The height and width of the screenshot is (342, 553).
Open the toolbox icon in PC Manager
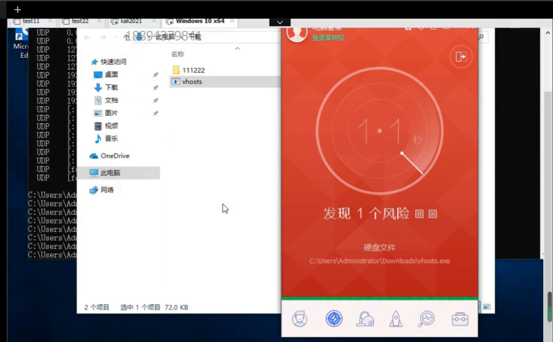coord(460,319)
